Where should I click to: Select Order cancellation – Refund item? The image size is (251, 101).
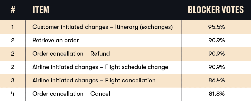pyautogui.click(x=71, y=53)
